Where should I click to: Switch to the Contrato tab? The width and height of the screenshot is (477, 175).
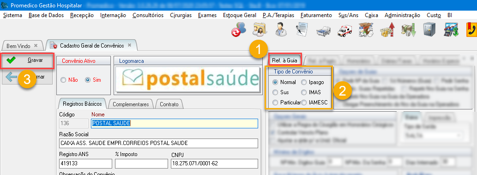click(x=169, y=104)
